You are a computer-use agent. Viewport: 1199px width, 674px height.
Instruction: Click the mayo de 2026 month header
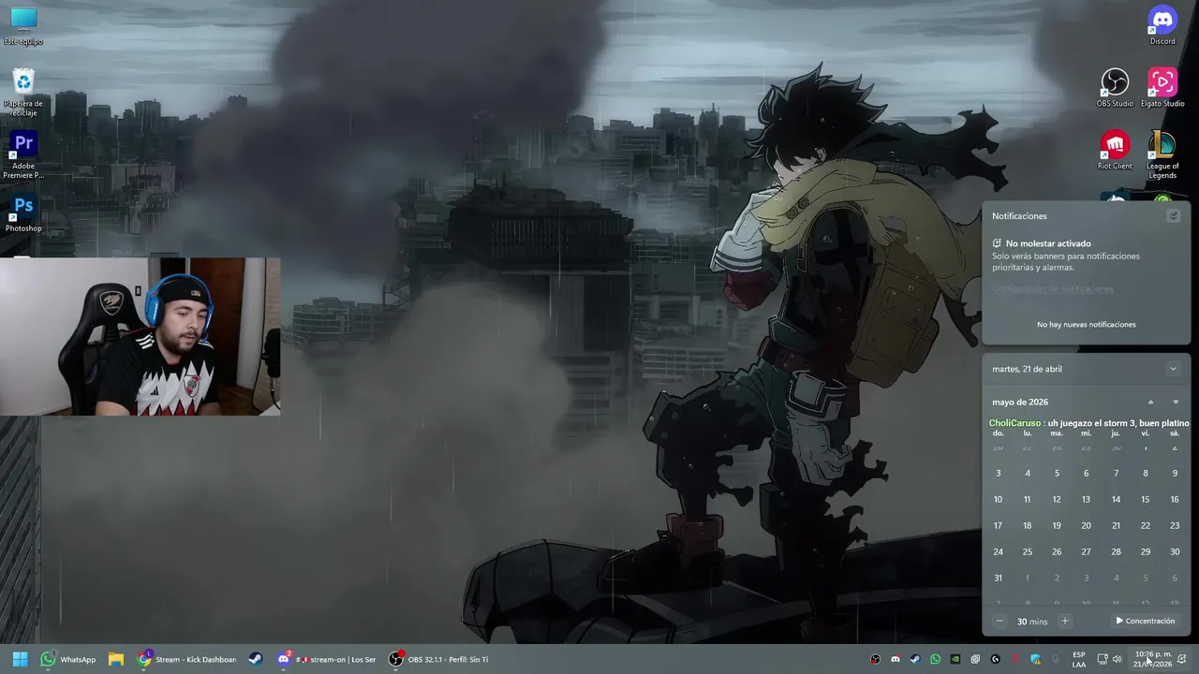tap(1020, 403)
